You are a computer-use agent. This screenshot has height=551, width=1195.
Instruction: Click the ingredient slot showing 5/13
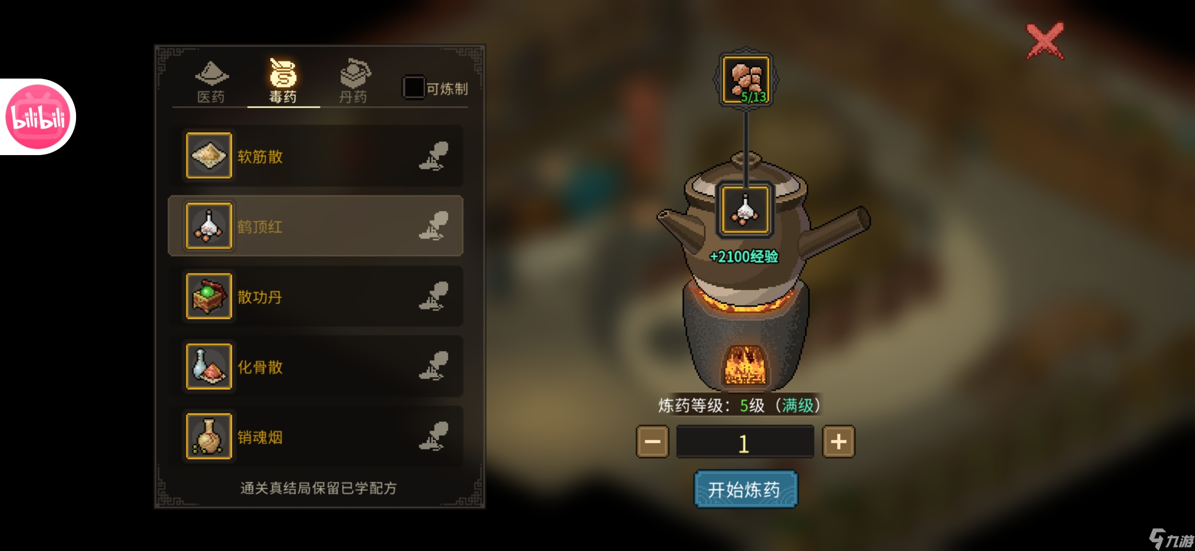tap(746, 80)
